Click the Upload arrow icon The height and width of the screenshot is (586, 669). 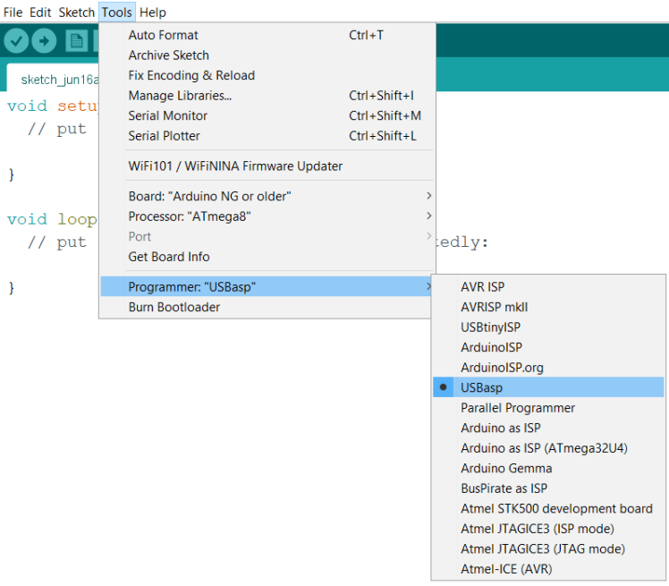click(44, 41)
